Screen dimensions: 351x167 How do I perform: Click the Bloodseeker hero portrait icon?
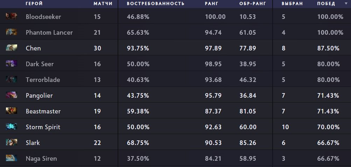[12, 16]
